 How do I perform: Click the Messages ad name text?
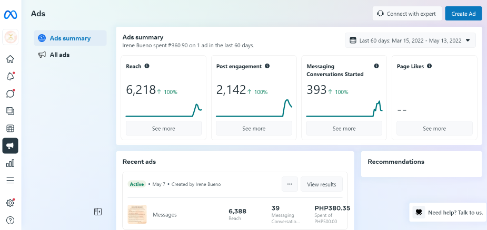tap(165, 215)
